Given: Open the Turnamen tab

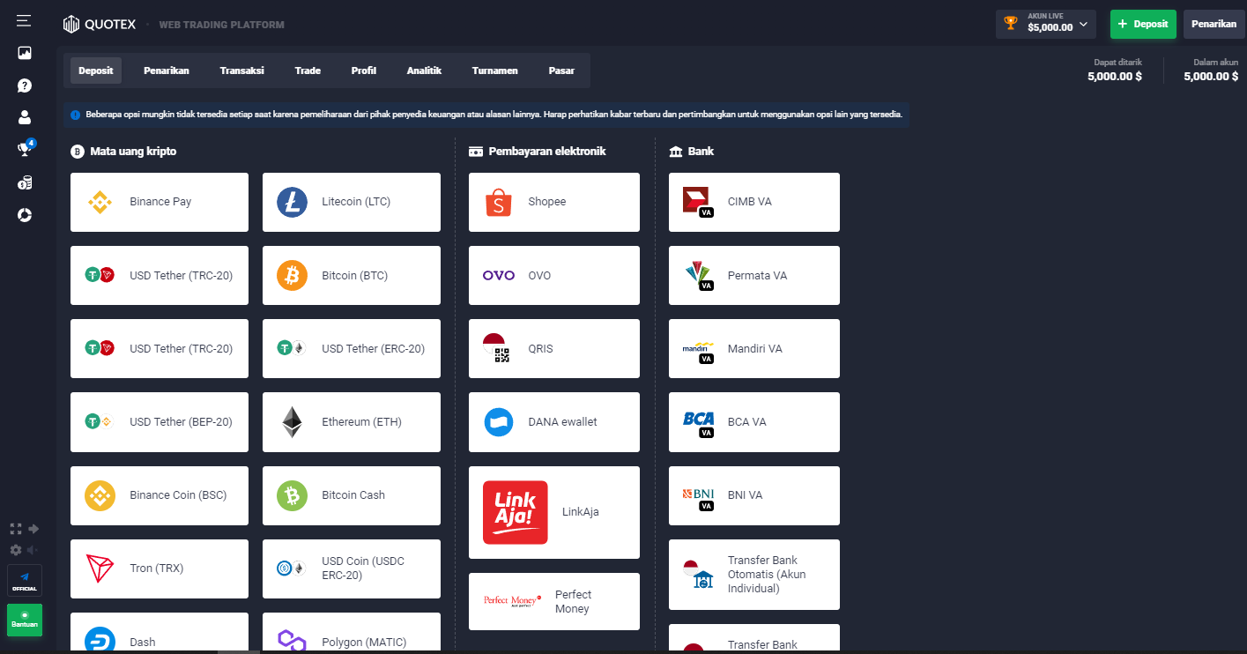Looking at the screenshot, I should coord(495,71).
